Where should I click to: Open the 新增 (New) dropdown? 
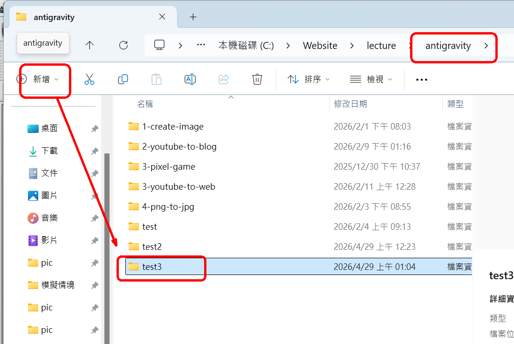tap(38, 79)
